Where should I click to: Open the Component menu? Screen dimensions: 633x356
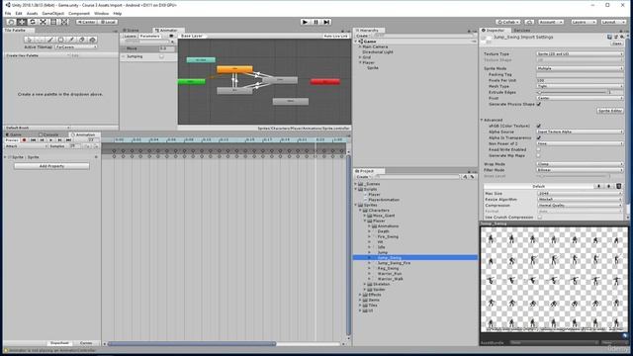(79, 13)
